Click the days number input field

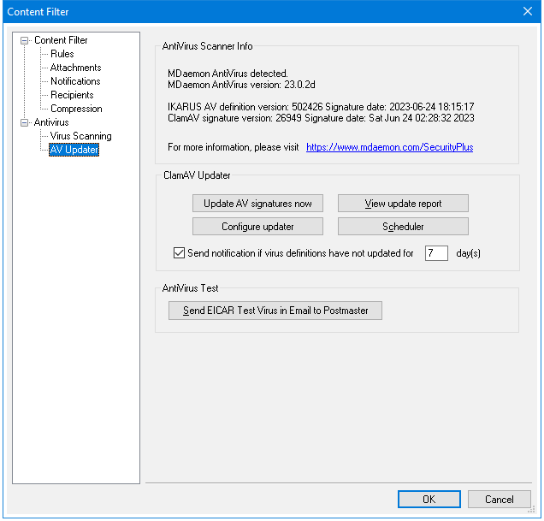(436, 253)
